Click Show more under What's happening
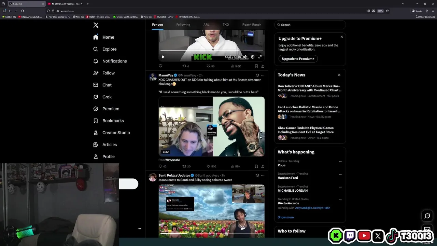This screenshot has width=437, height=246. pyautogui.click(x=285, y=217)
